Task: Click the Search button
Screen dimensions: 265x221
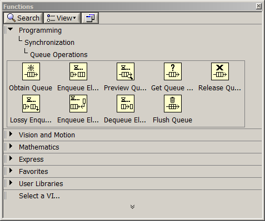Action: click(23, 18)
